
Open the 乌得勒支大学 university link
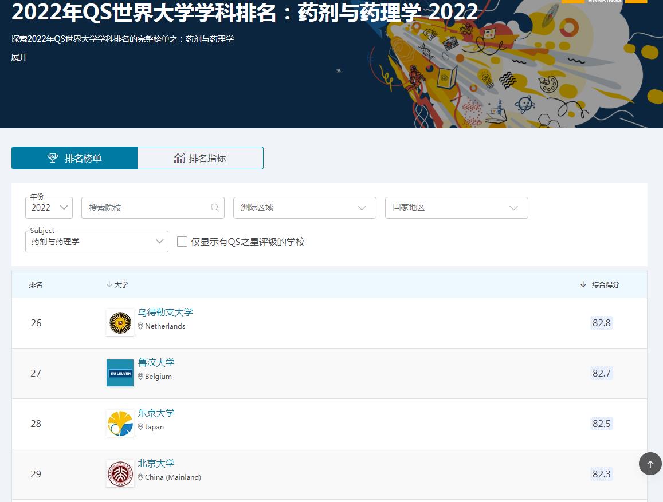click(x=165, y=313)
